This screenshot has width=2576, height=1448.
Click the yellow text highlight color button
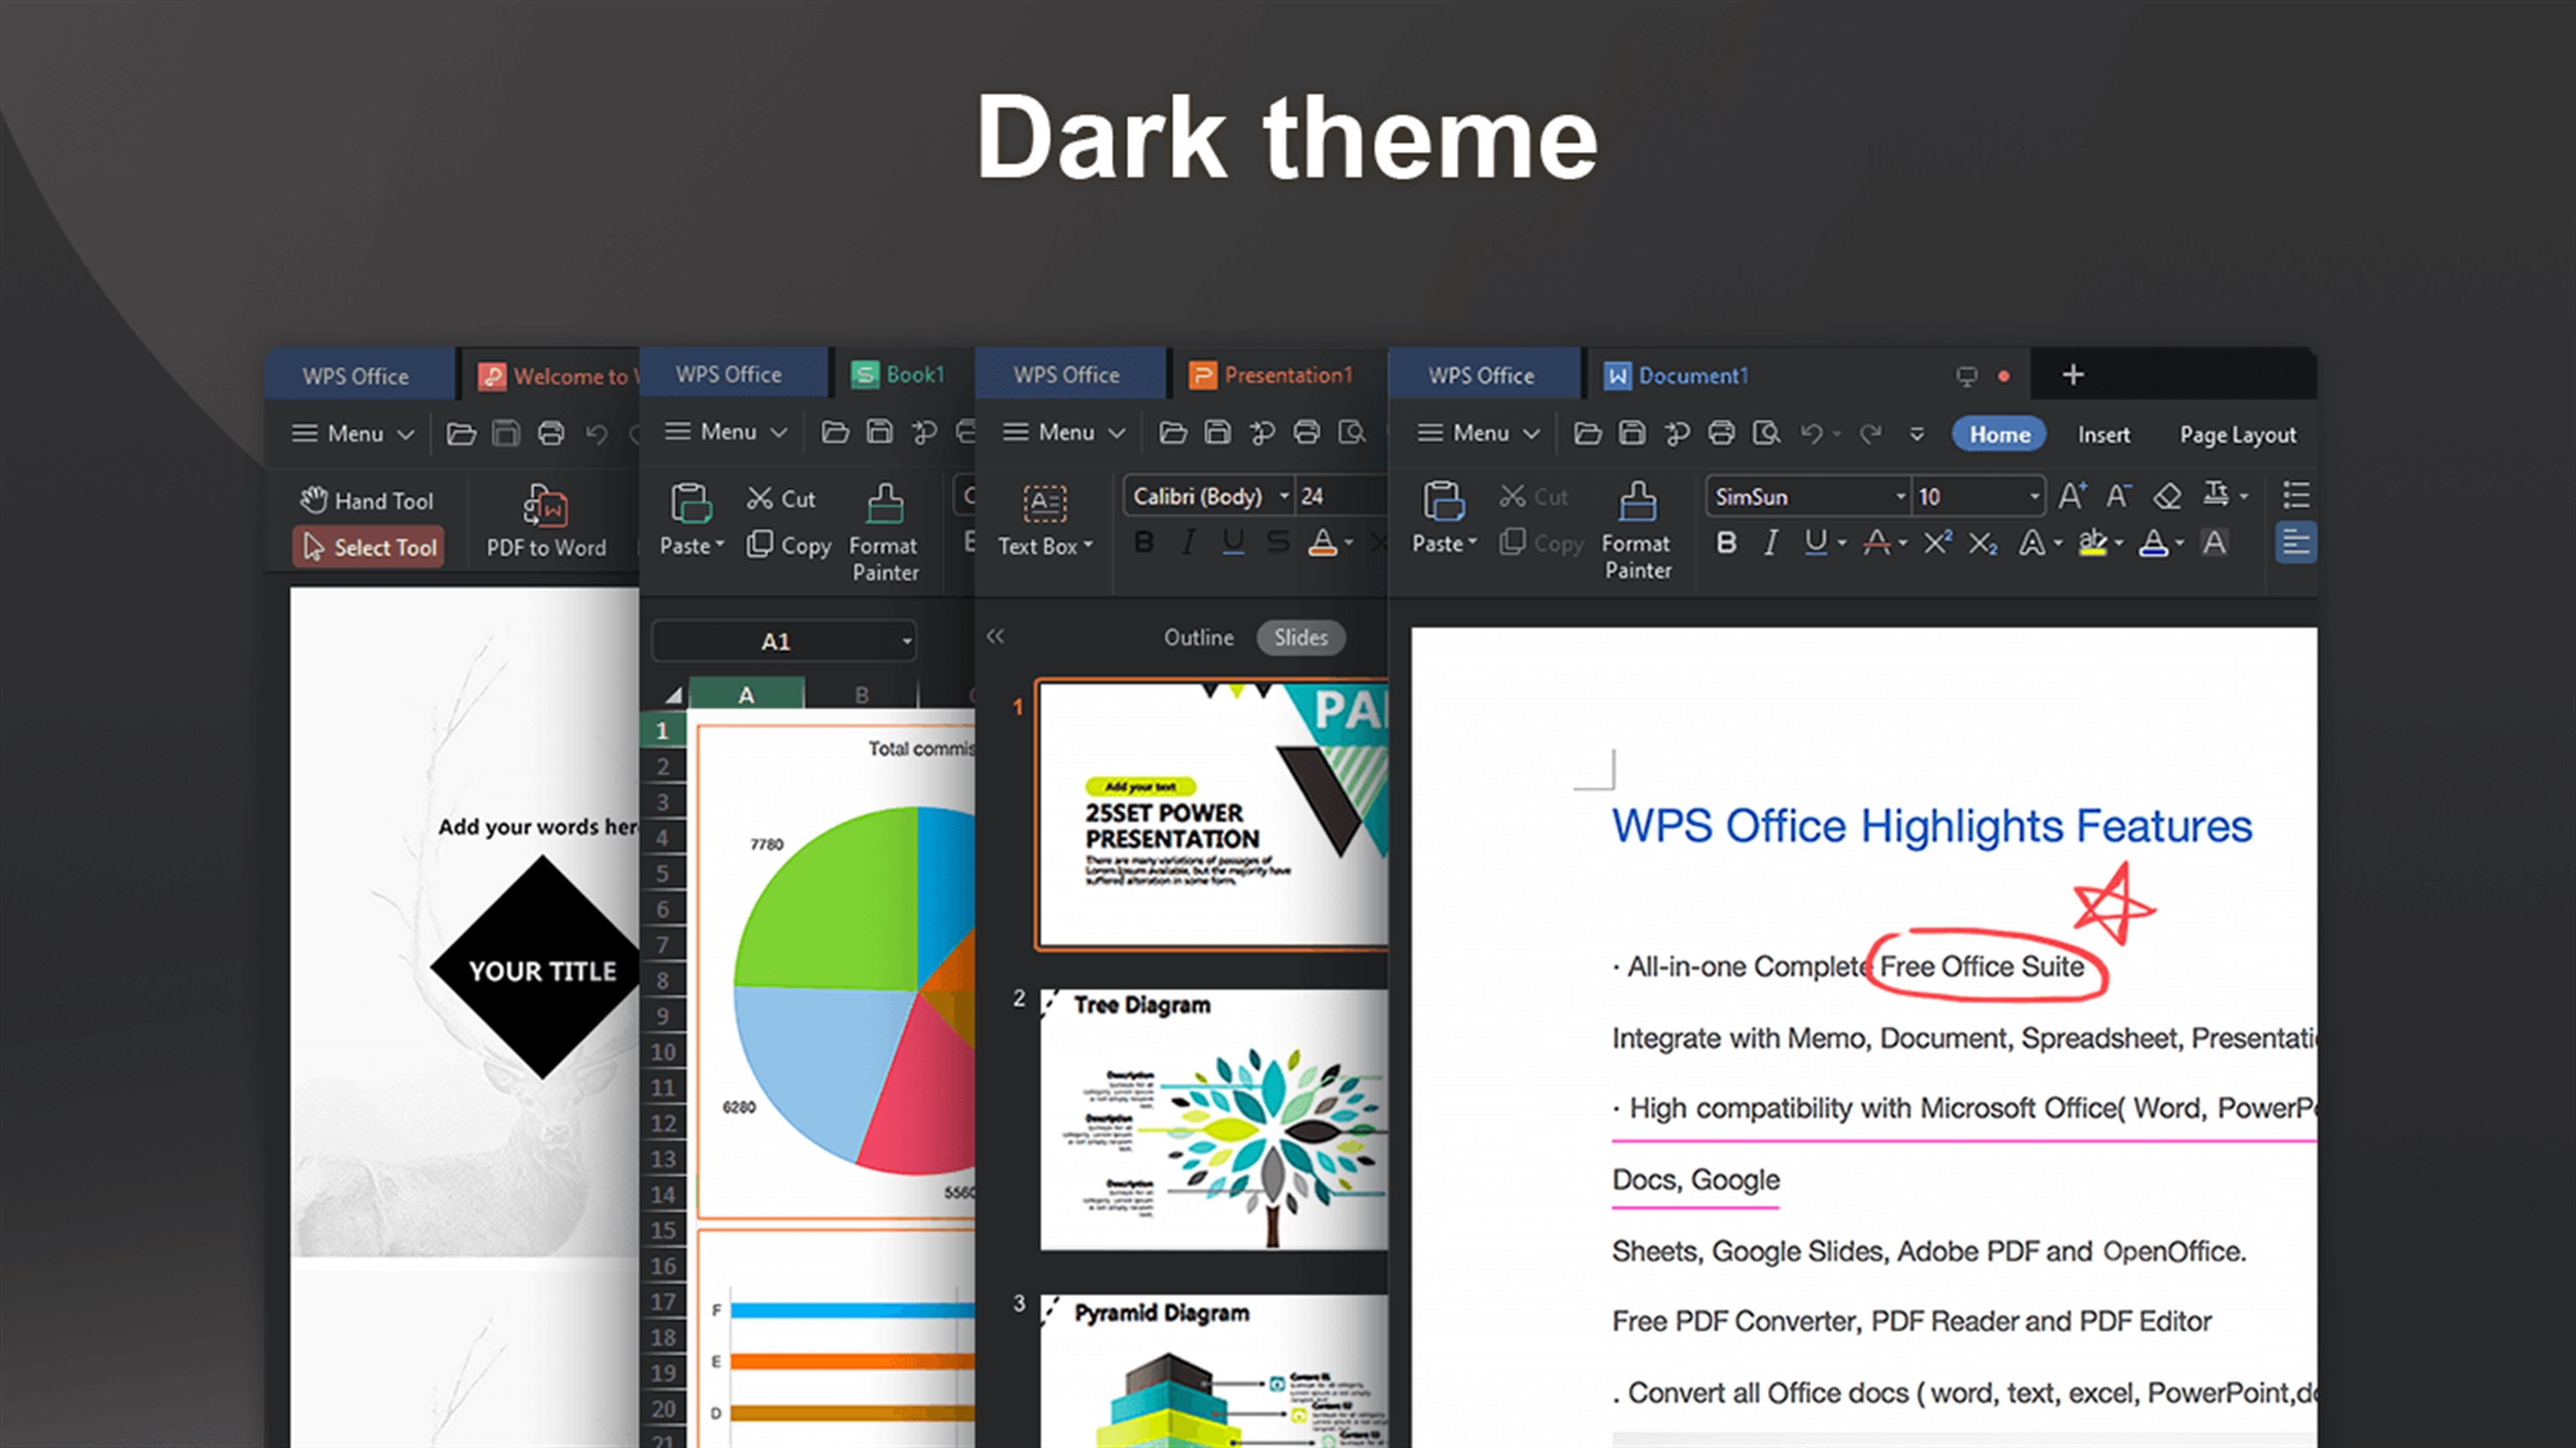pos(2092,542)
